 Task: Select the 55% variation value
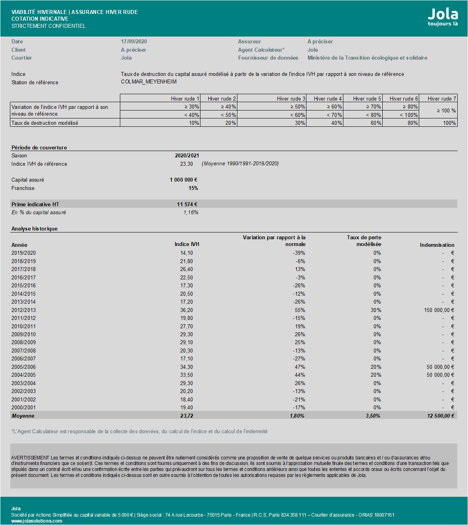point(300,310)
